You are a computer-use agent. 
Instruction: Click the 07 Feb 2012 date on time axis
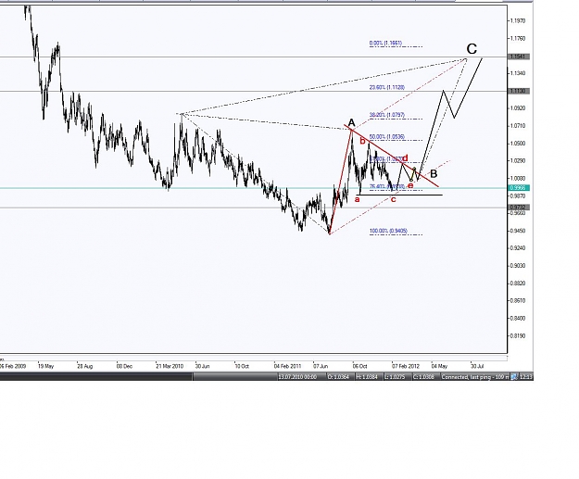[x=406, y=366]
